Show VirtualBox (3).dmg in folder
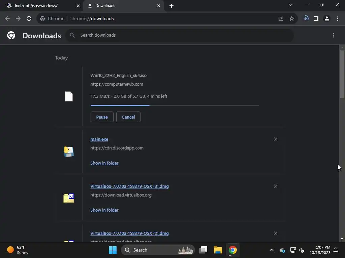This screenshot has height=258, width=345. [x=104, y=210]
